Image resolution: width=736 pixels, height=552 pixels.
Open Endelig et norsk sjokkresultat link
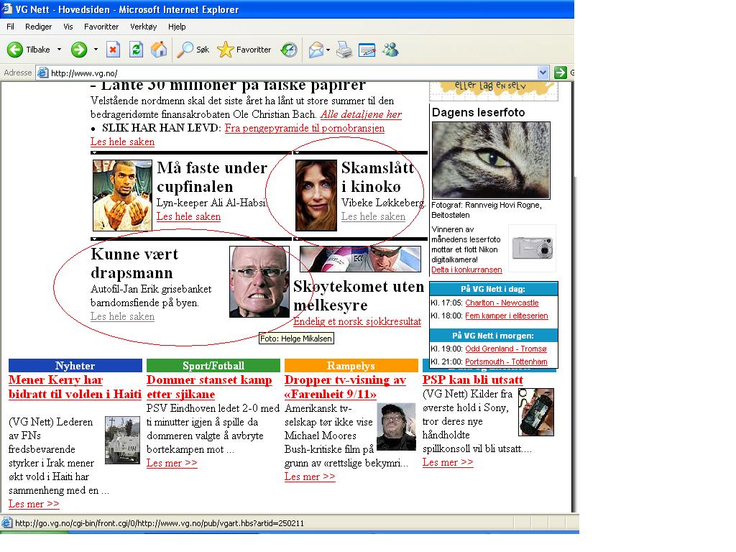tap(357, 321)
